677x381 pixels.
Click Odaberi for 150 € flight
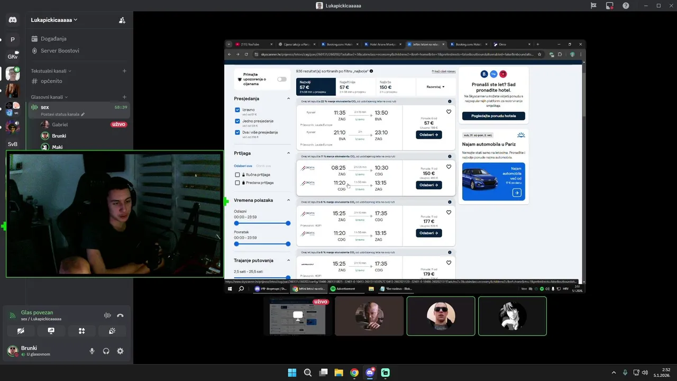[428, 185]
